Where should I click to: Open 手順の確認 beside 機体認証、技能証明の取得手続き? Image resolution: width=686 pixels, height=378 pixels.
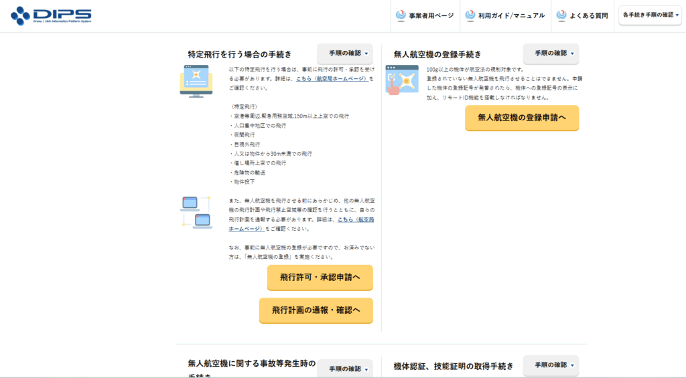(551, 365)
